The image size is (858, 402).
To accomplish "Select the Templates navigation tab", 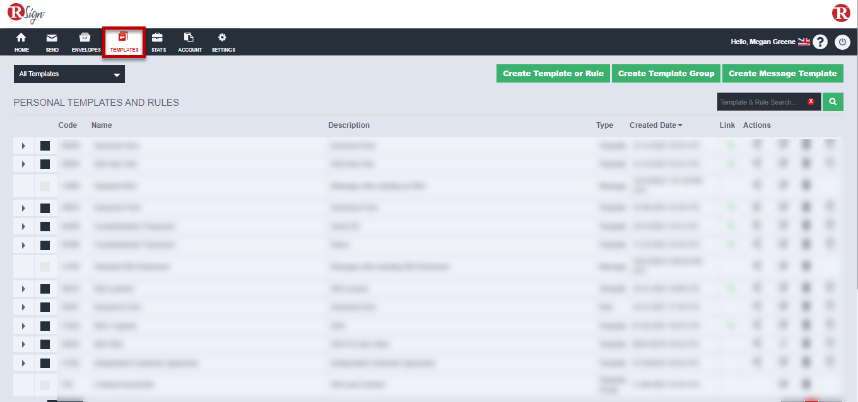I will pyautogui.click(x=124, y=42).
